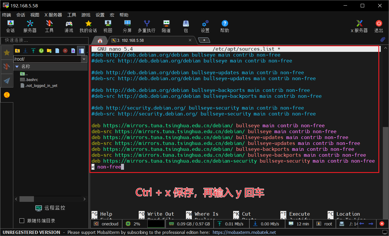Screen dimensions: 389x236
Task: Open the 会话 session toolbar button
Action: 10,26
